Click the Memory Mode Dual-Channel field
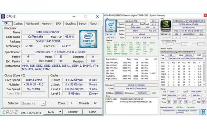The image size is (207, 135). tap(182, 99)
